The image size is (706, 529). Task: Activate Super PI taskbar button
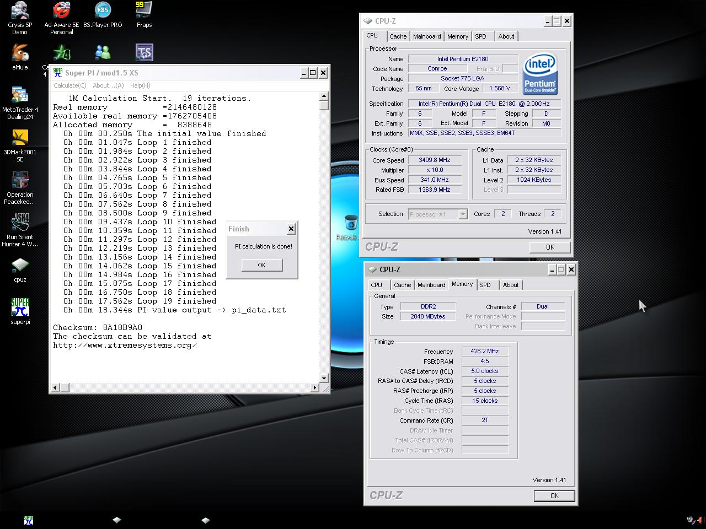tap(29, 520)
